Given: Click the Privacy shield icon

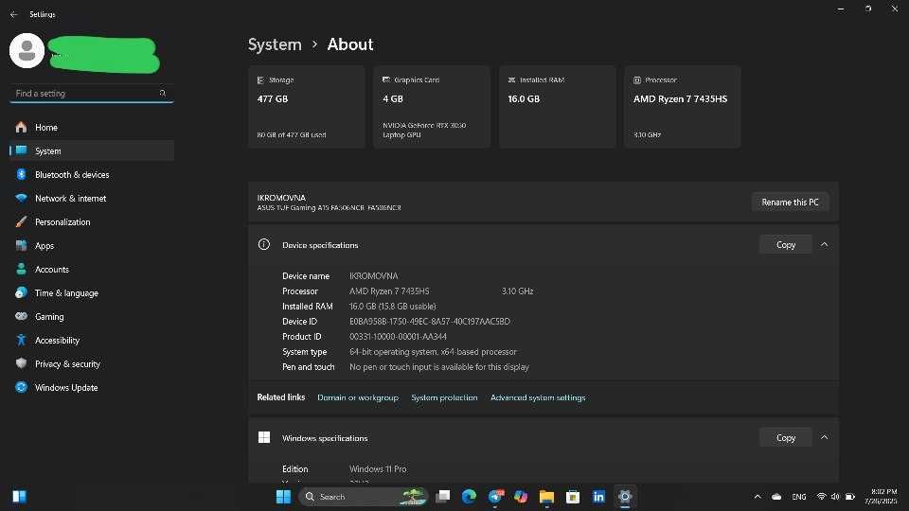Looking at the screenshot, I should pyautogui.click(x=22, y=363).
